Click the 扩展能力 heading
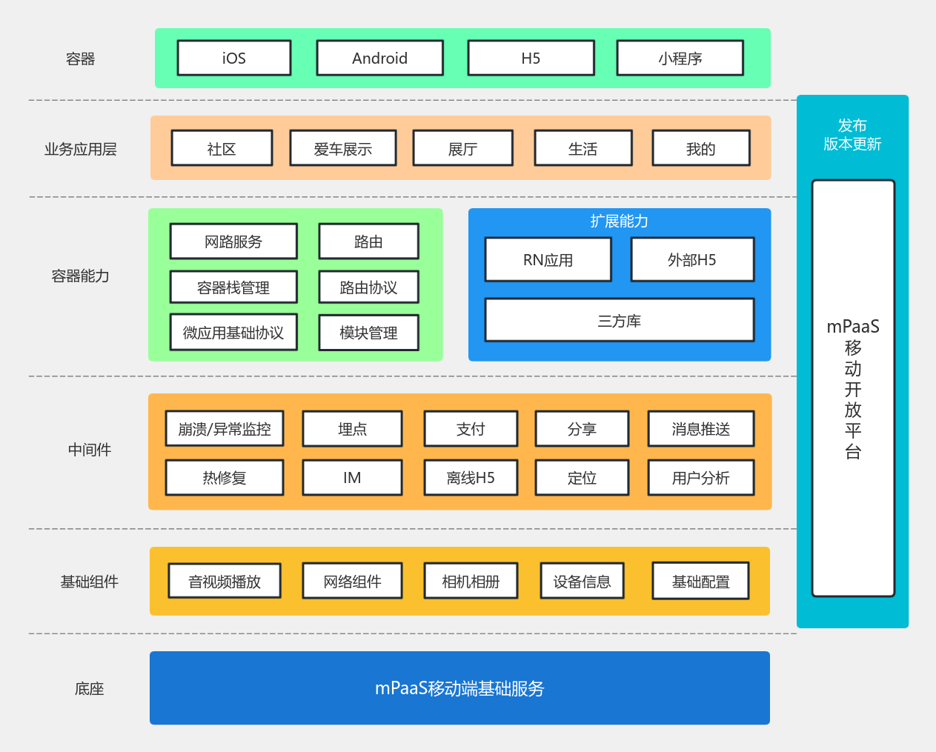The image size is (936, 752). click(620, 221)
